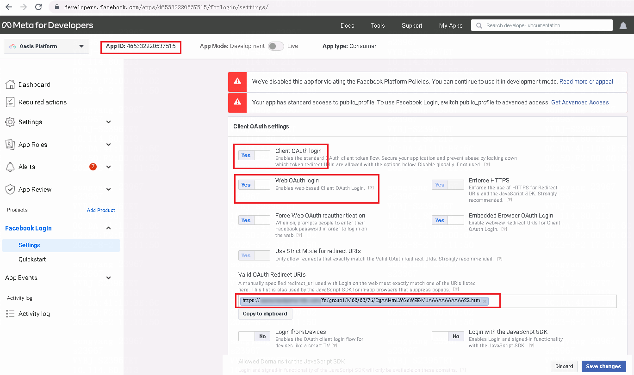The height and width of the screenshot is (375, 634).
Task: Click the Add Product link
Action: pyautogui.click(x=101, y=210)
